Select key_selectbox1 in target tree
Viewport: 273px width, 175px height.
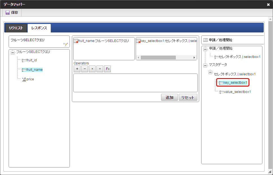tap(235, 83)
